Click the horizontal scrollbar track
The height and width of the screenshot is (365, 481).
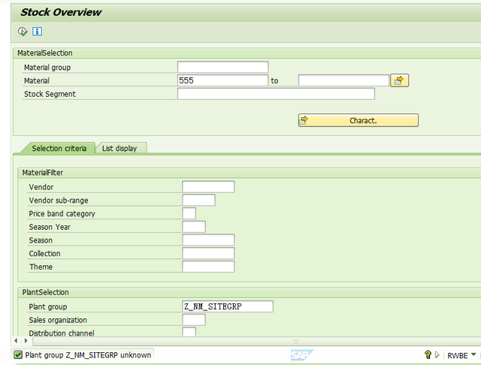click(257, 341)
